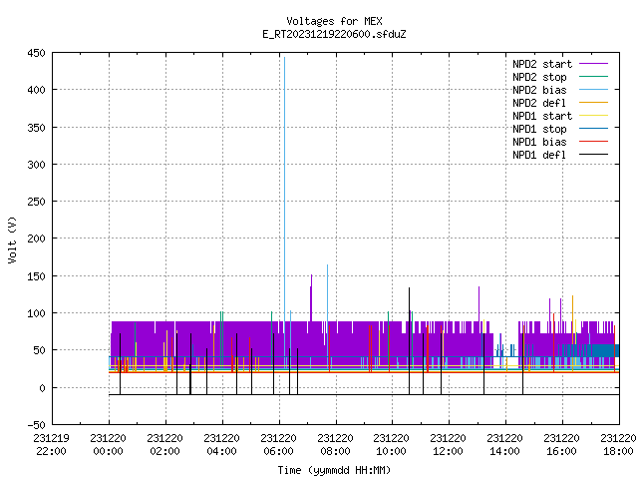This screenshot has width=638, height=479.
Task: Click the '231220 06:00' time tick label
Action: (x=279, y=445)
